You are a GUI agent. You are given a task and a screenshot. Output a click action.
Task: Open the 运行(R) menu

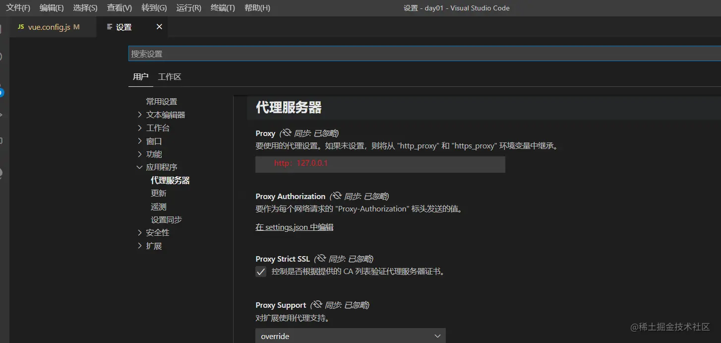coord(188,8)
